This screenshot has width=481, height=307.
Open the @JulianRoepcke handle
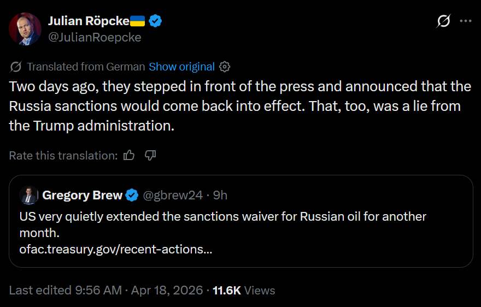tap(95, 37)
